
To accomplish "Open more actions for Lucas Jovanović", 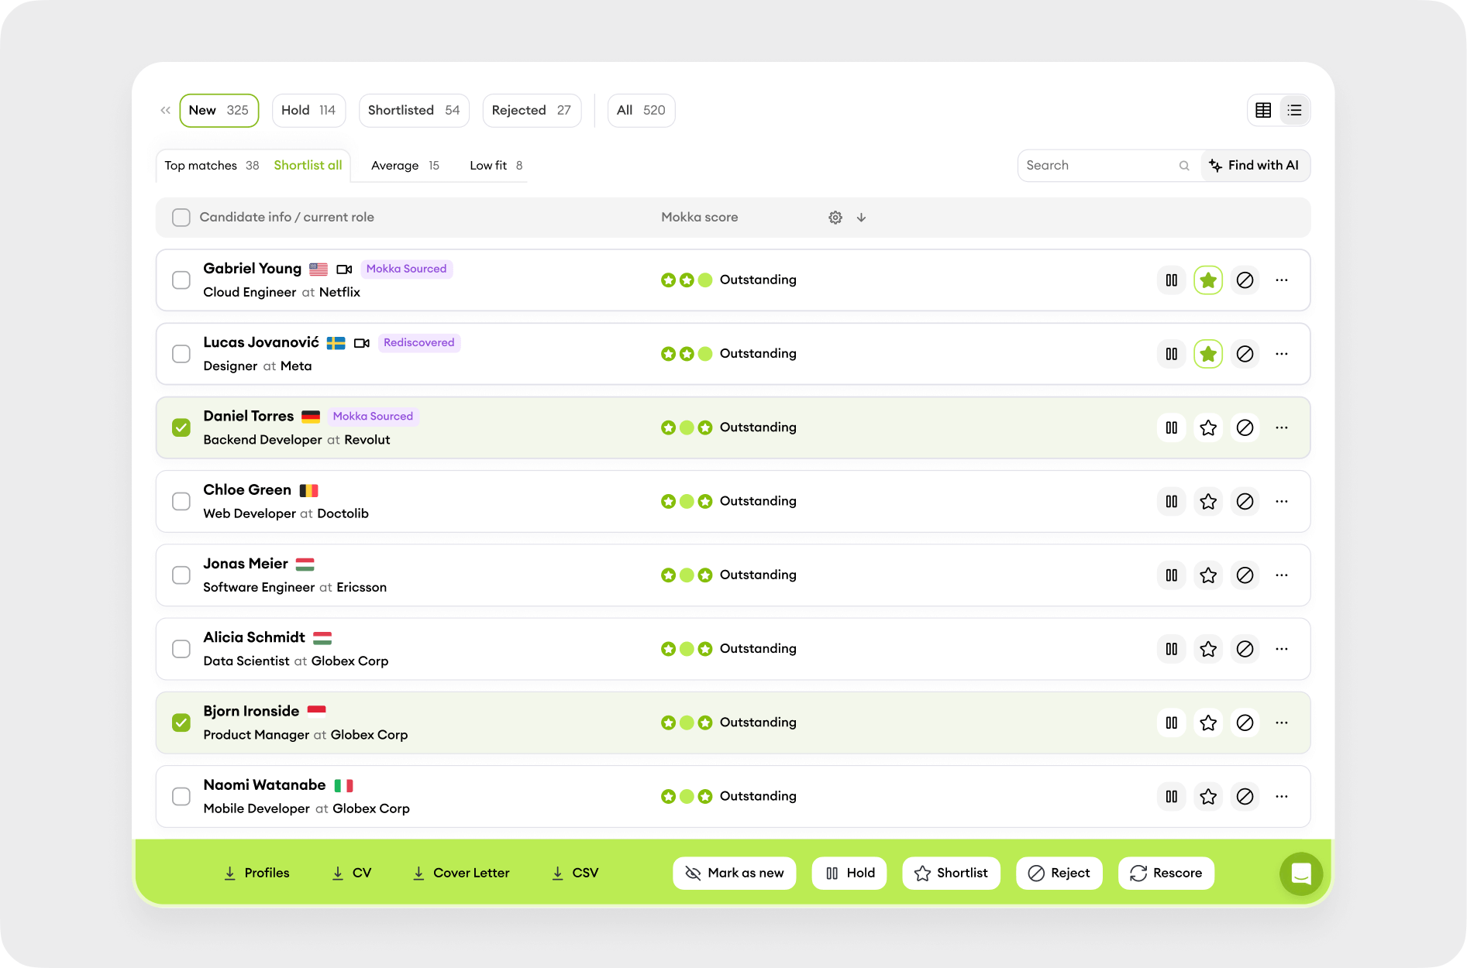I will coord(1282,353).
